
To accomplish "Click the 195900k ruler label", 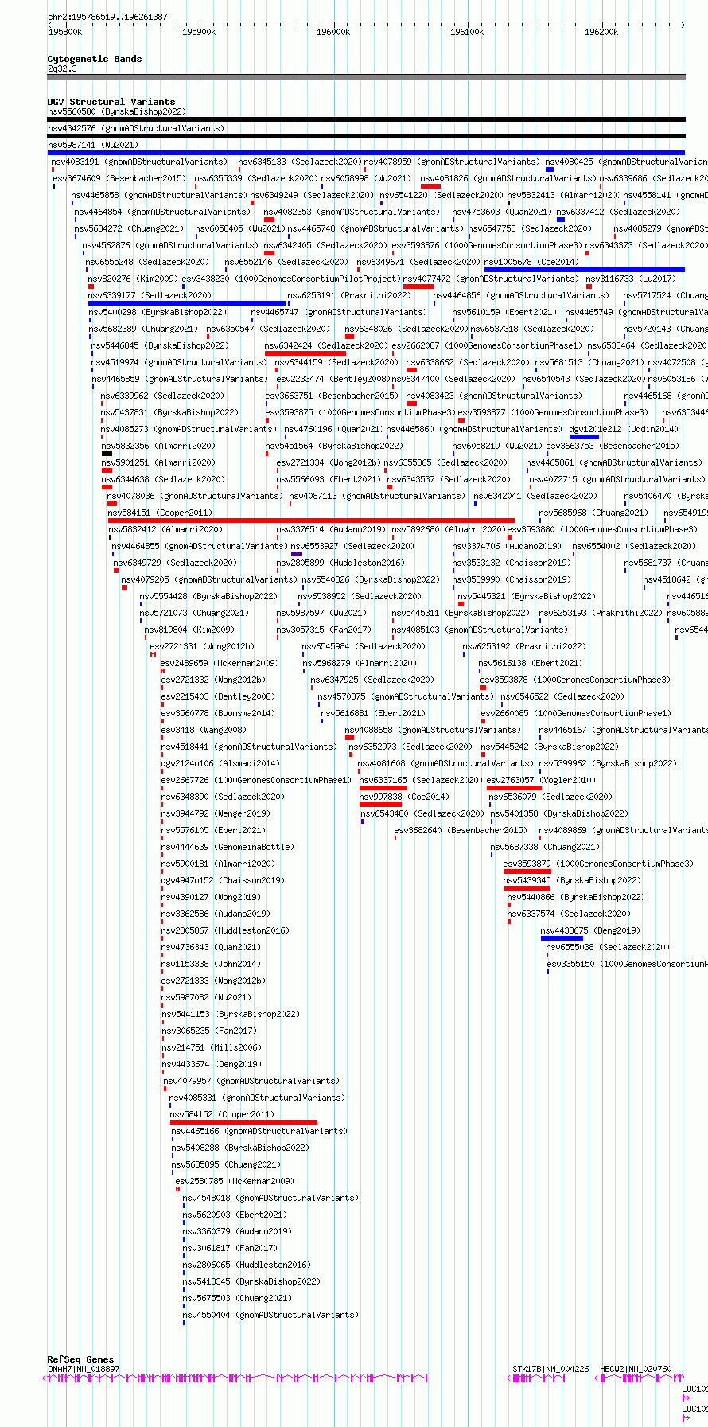I will coord(199,32).
